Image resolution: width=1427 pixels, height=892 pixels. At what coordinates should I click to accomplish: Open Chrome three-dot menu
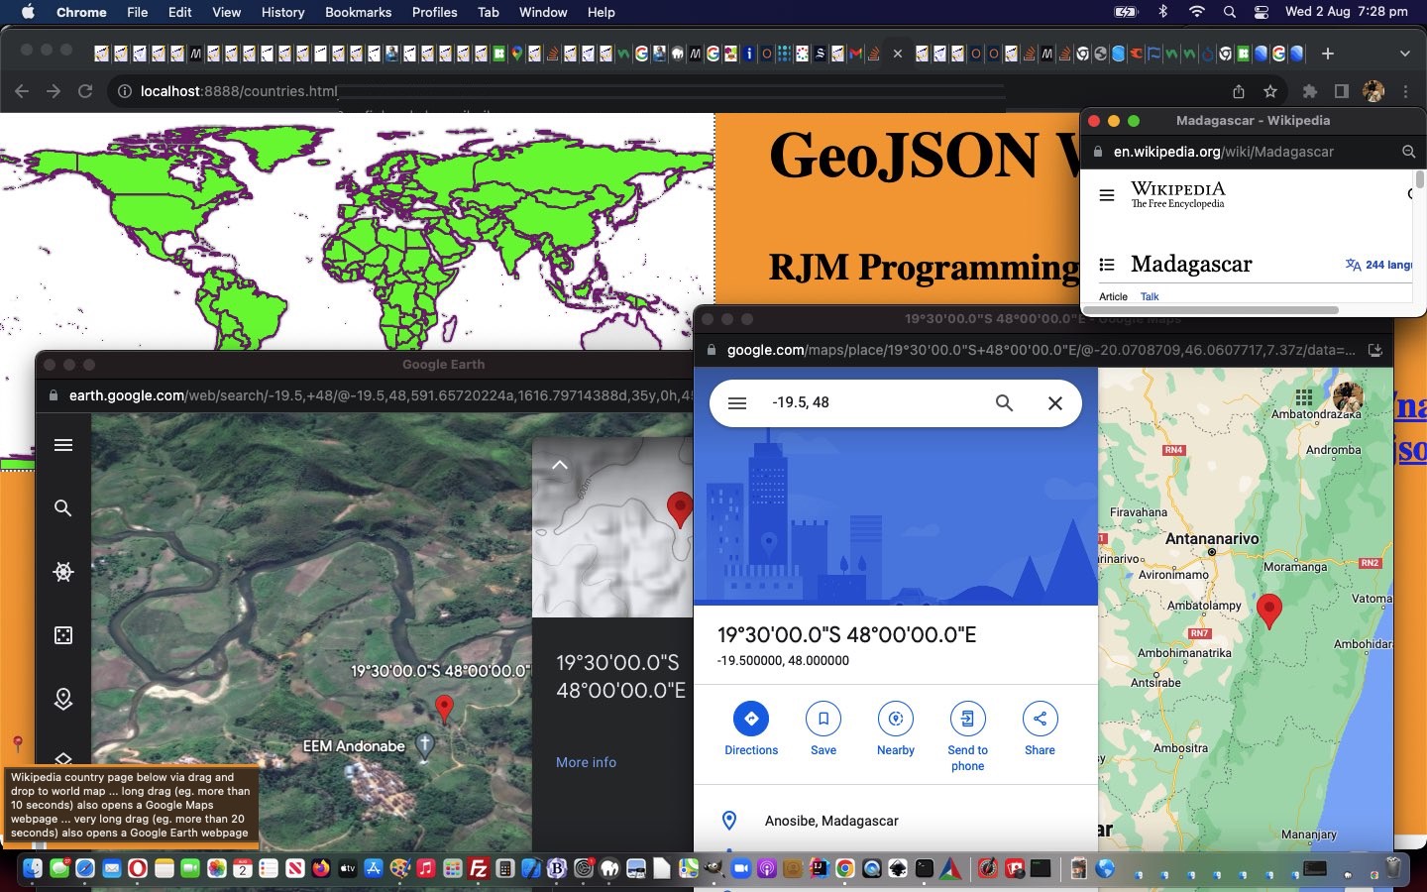1405,91
